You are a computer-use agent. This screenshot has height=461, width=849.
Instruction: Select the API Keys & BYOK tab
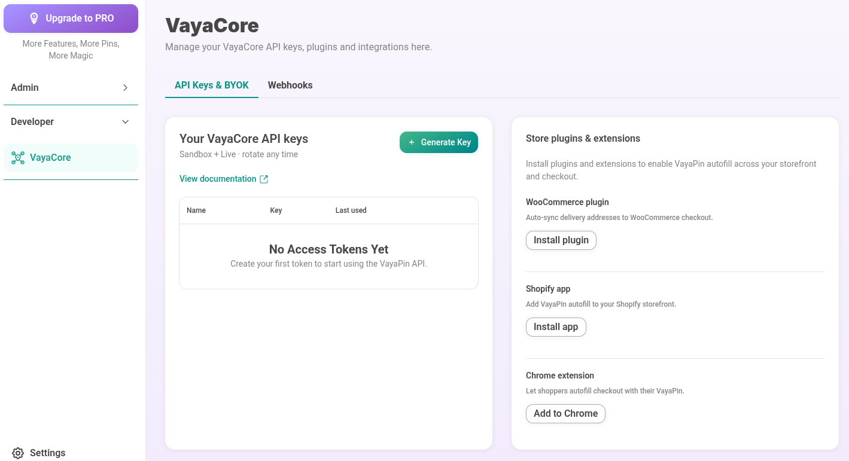(x=212, y=85)
